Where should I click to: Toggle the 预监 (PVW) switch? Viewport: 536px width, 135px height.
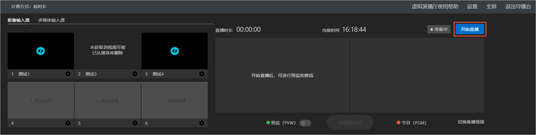click(x=305, y=123)
